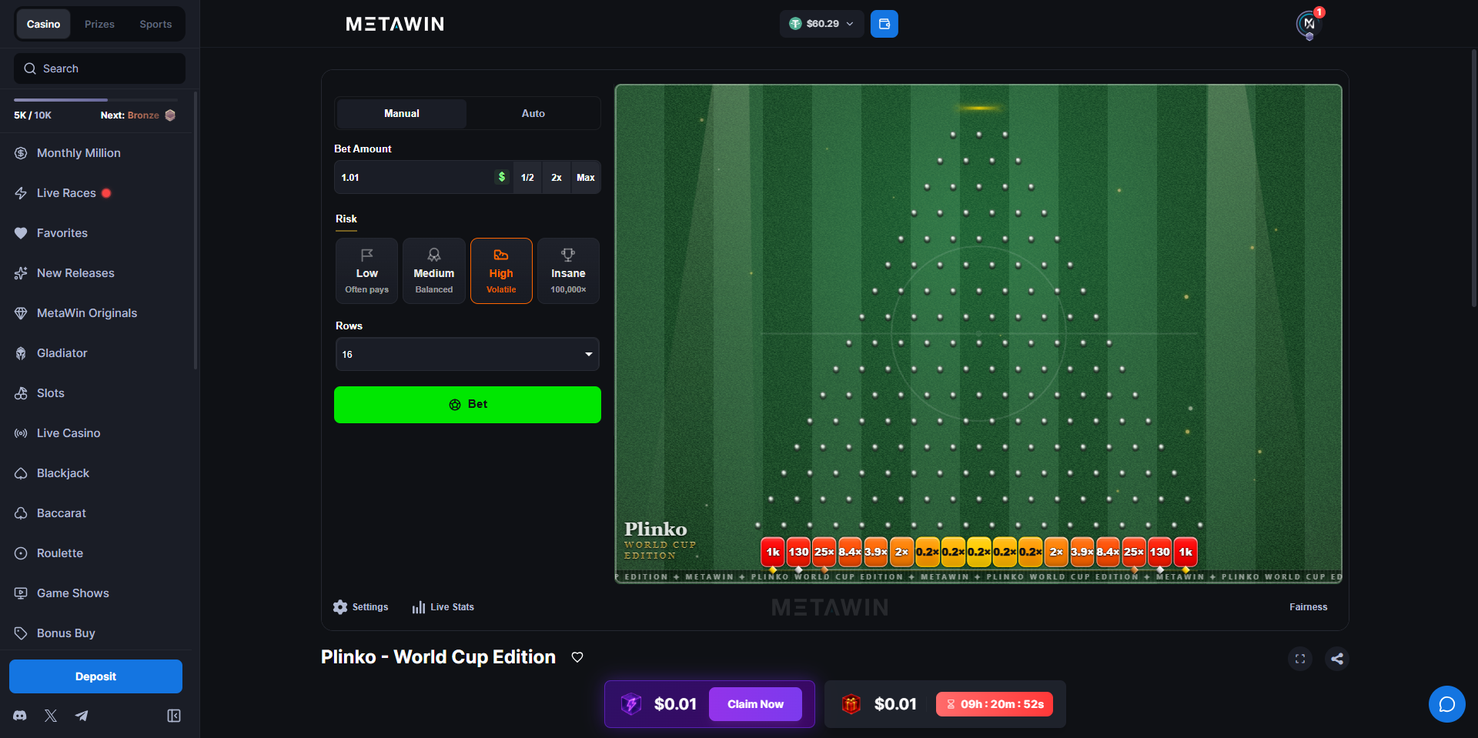Switch to Prizes tab
Image resolution: width=1478 pixels, height=738 pixels.
99,24
